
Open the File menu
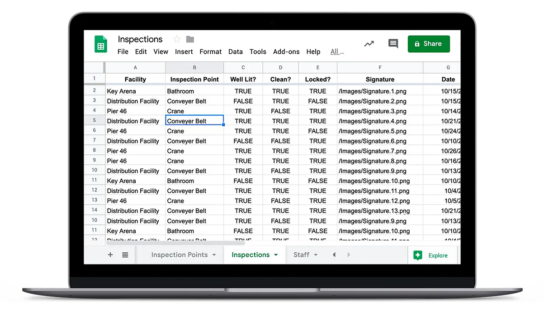[123, 52]
